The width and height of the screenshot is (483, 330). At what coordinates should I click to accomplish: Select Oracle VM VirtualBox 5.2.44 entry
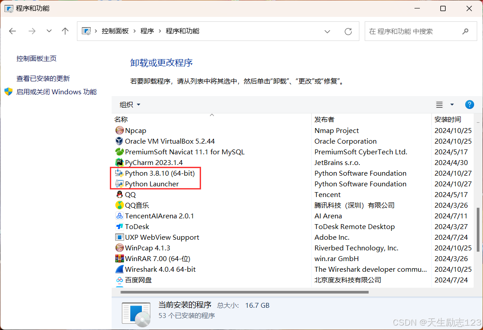point(170,141)
